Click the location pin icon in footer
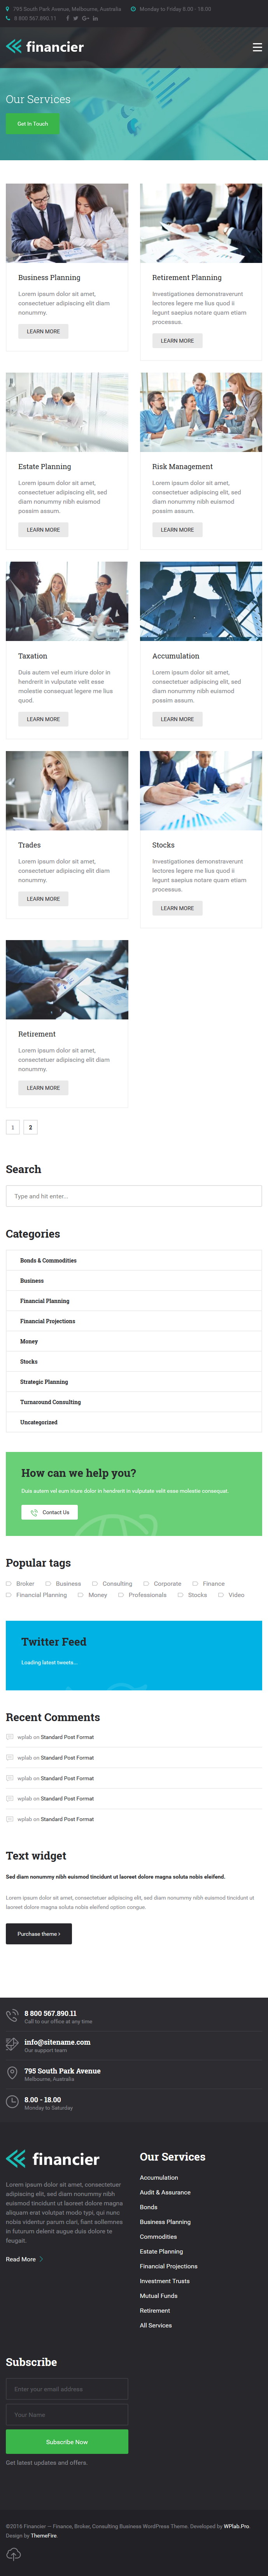 pyautogui.click(x=12, y=2073)
